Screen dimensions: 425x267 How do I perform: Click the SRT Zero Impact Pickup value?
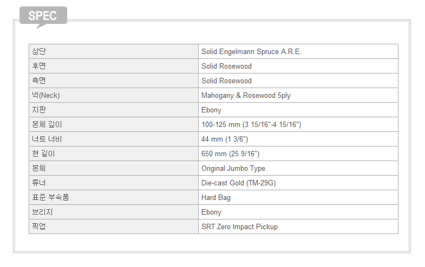click(239, 227)
